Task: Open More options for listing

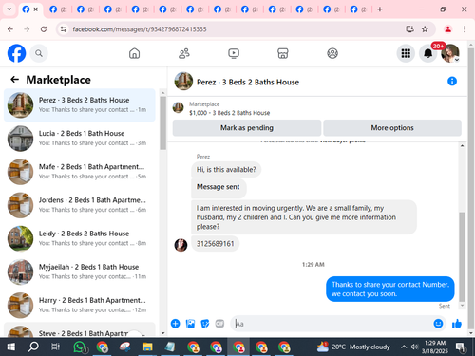Action: (x=392, y=128)
